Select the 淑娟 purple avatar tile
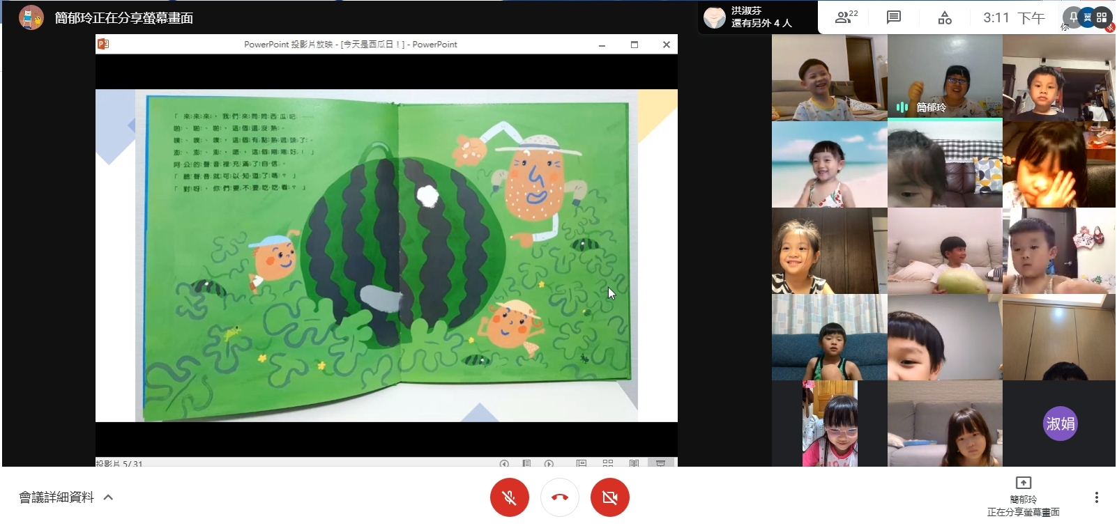The image size is (1117, 528). pos(1059,424)
